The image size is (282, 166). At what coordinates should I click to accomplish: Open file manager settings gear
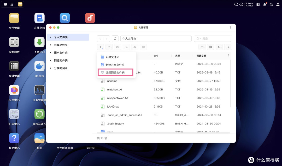pyautogui.click(x=211, y=47)
